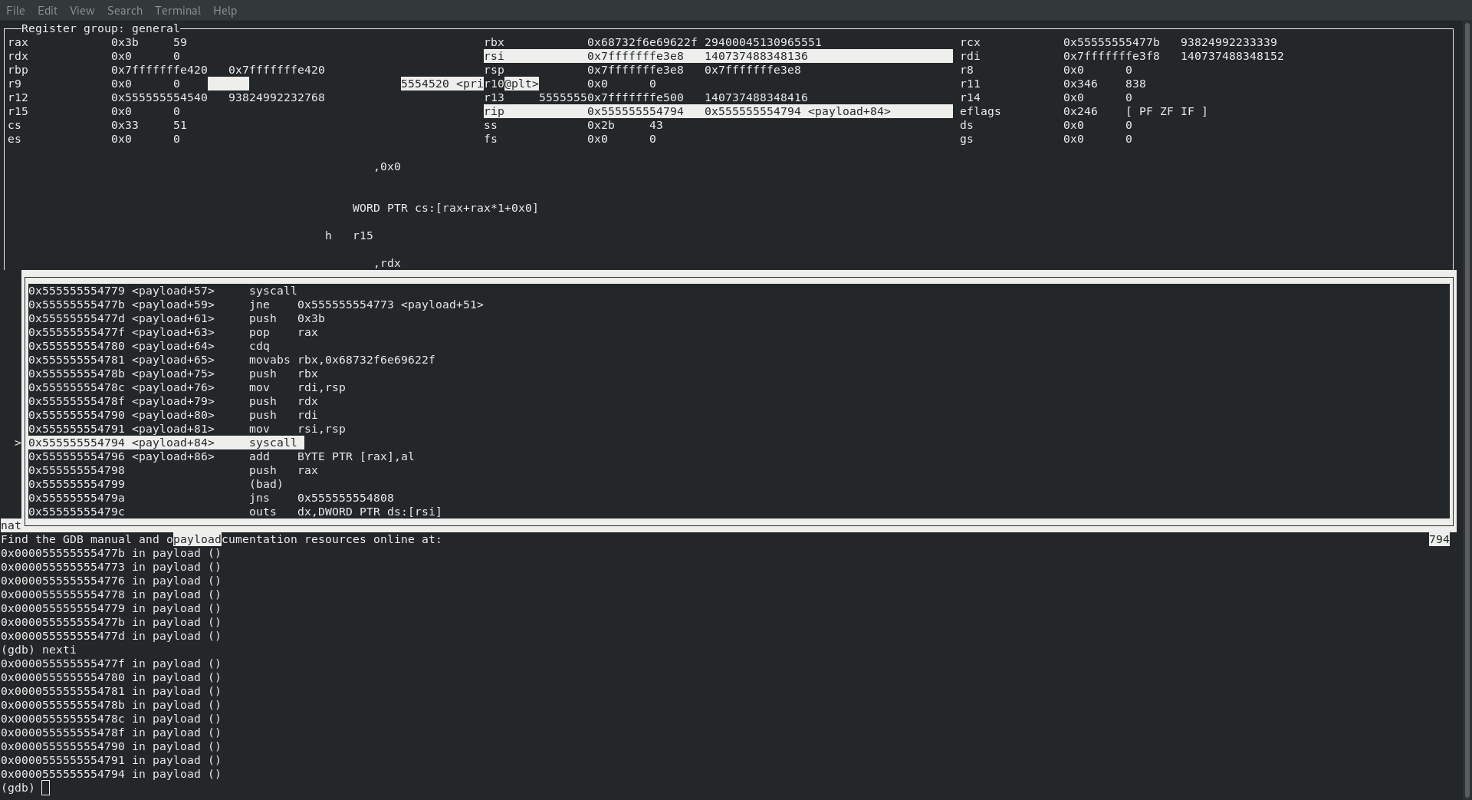This screenshot has height=800, width=1472.
Task: Click the mov rsi,rsp instruction line
Action: (187, 429)
